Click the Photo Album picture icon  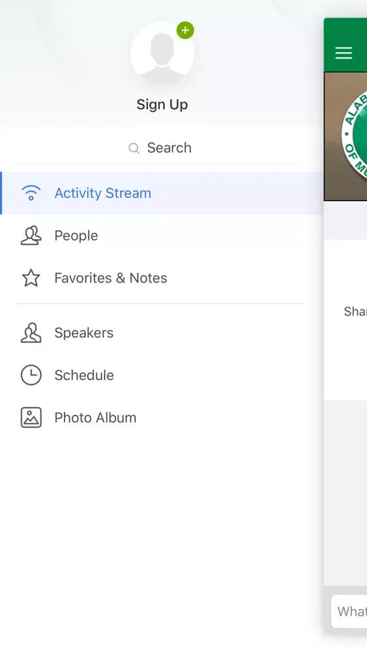[x=31, y=417]
